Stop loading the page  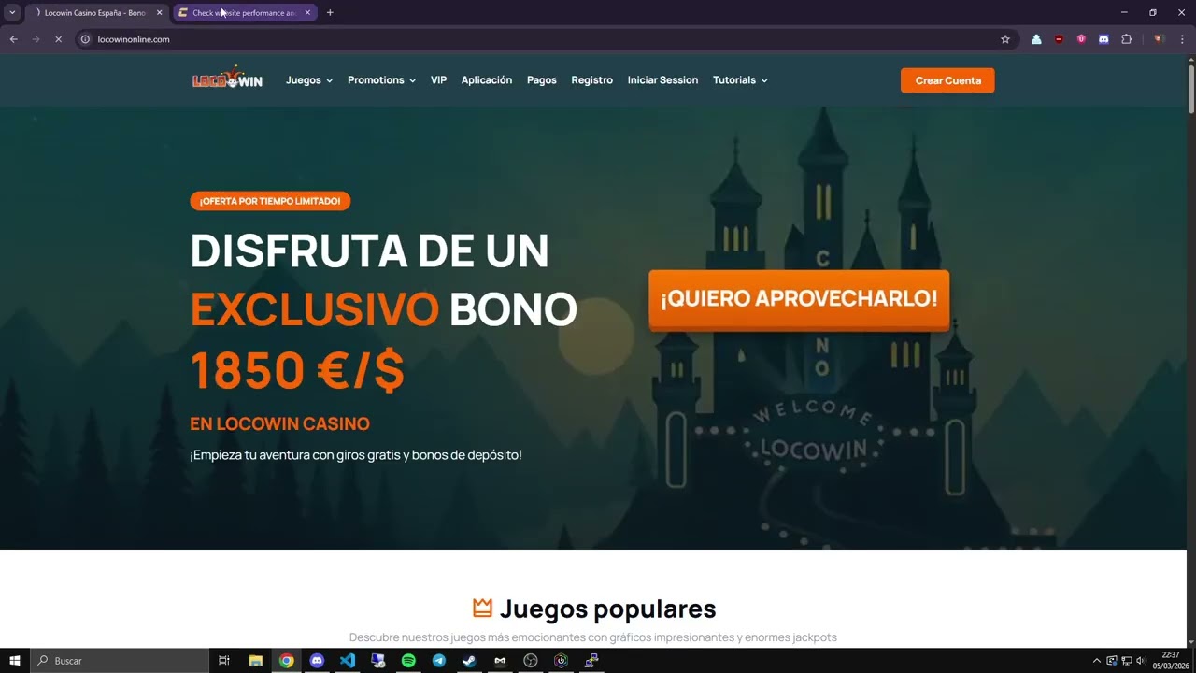58,39
